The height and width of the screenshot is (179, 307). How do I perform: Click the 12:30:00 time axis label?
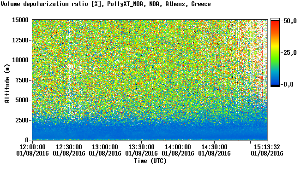[69, 147]
